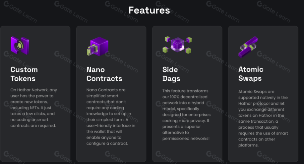Click the Features section title

coord(149,10)
